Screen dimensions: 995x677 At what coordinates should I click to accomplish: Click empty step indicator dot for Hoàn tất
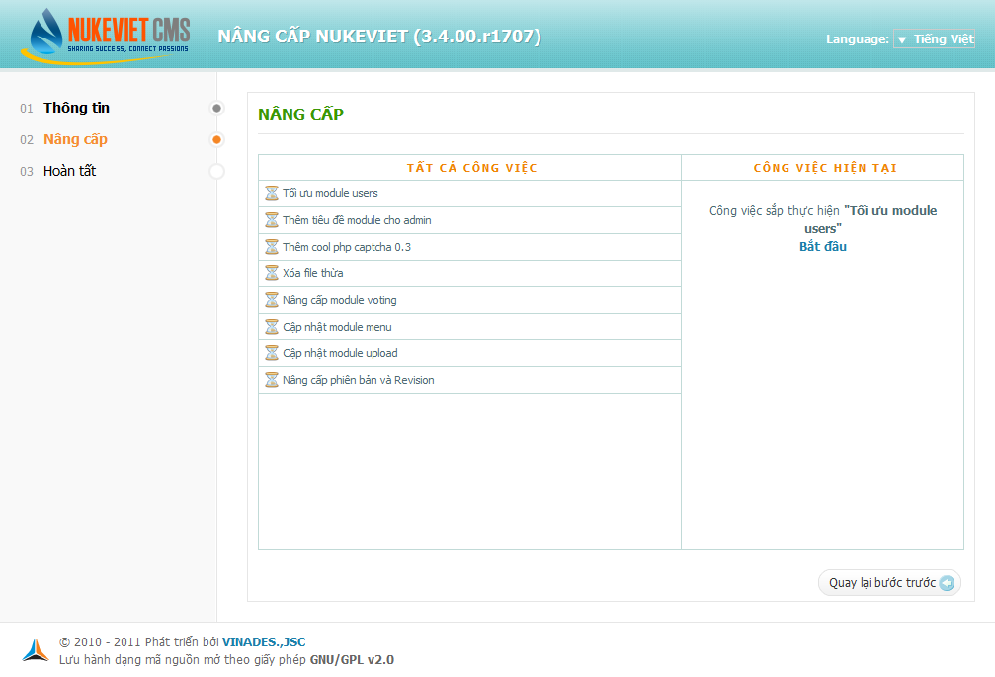[217, 171]
